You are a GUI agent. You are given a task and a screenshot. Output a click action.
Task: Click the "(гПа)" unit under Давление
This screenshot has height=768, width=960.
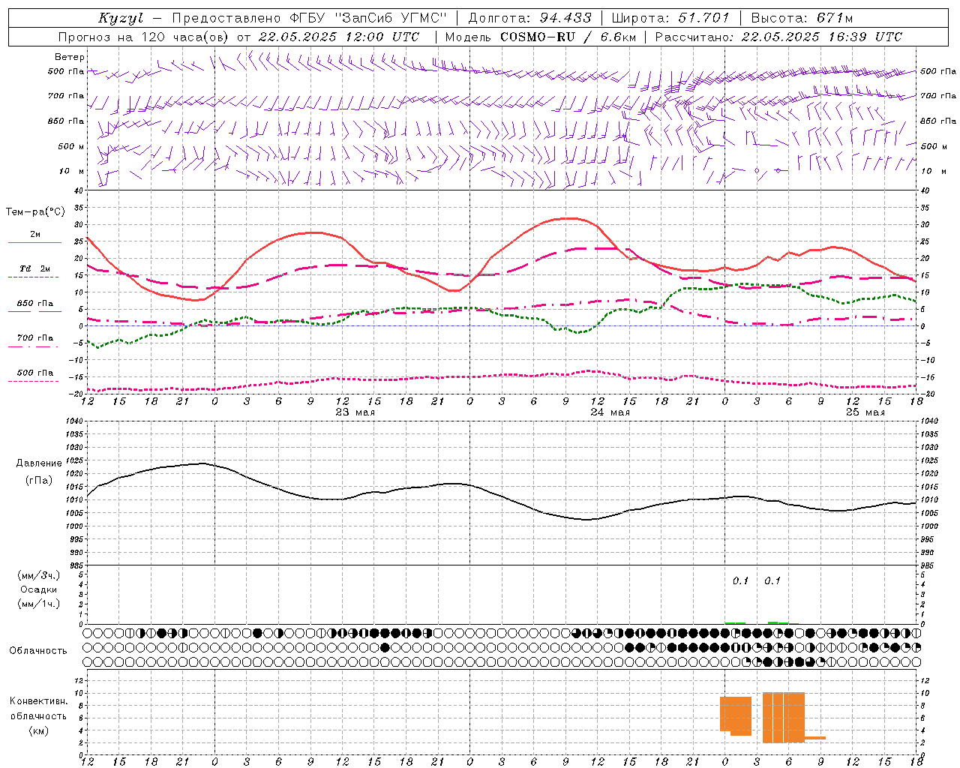[x=38, y=480]
